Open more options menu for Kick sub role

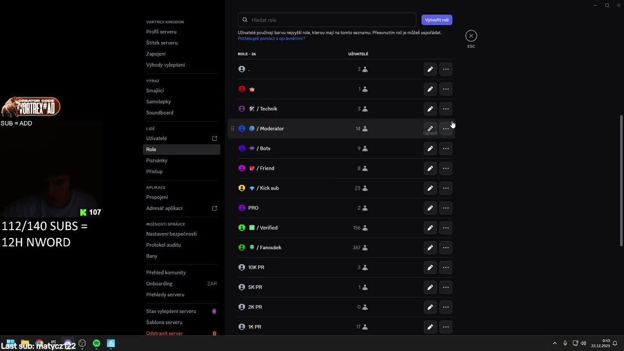(446, 188)
